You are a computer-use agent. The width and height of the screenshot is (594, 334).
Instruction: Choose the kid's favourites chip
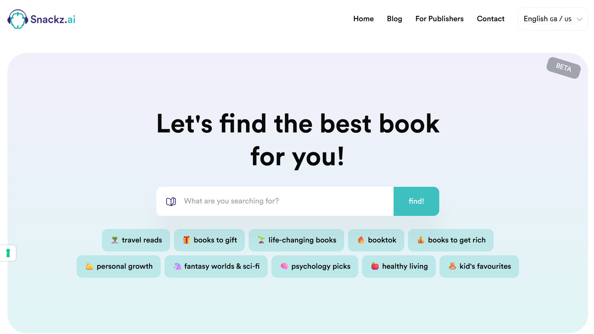click(x=479, y=267)
